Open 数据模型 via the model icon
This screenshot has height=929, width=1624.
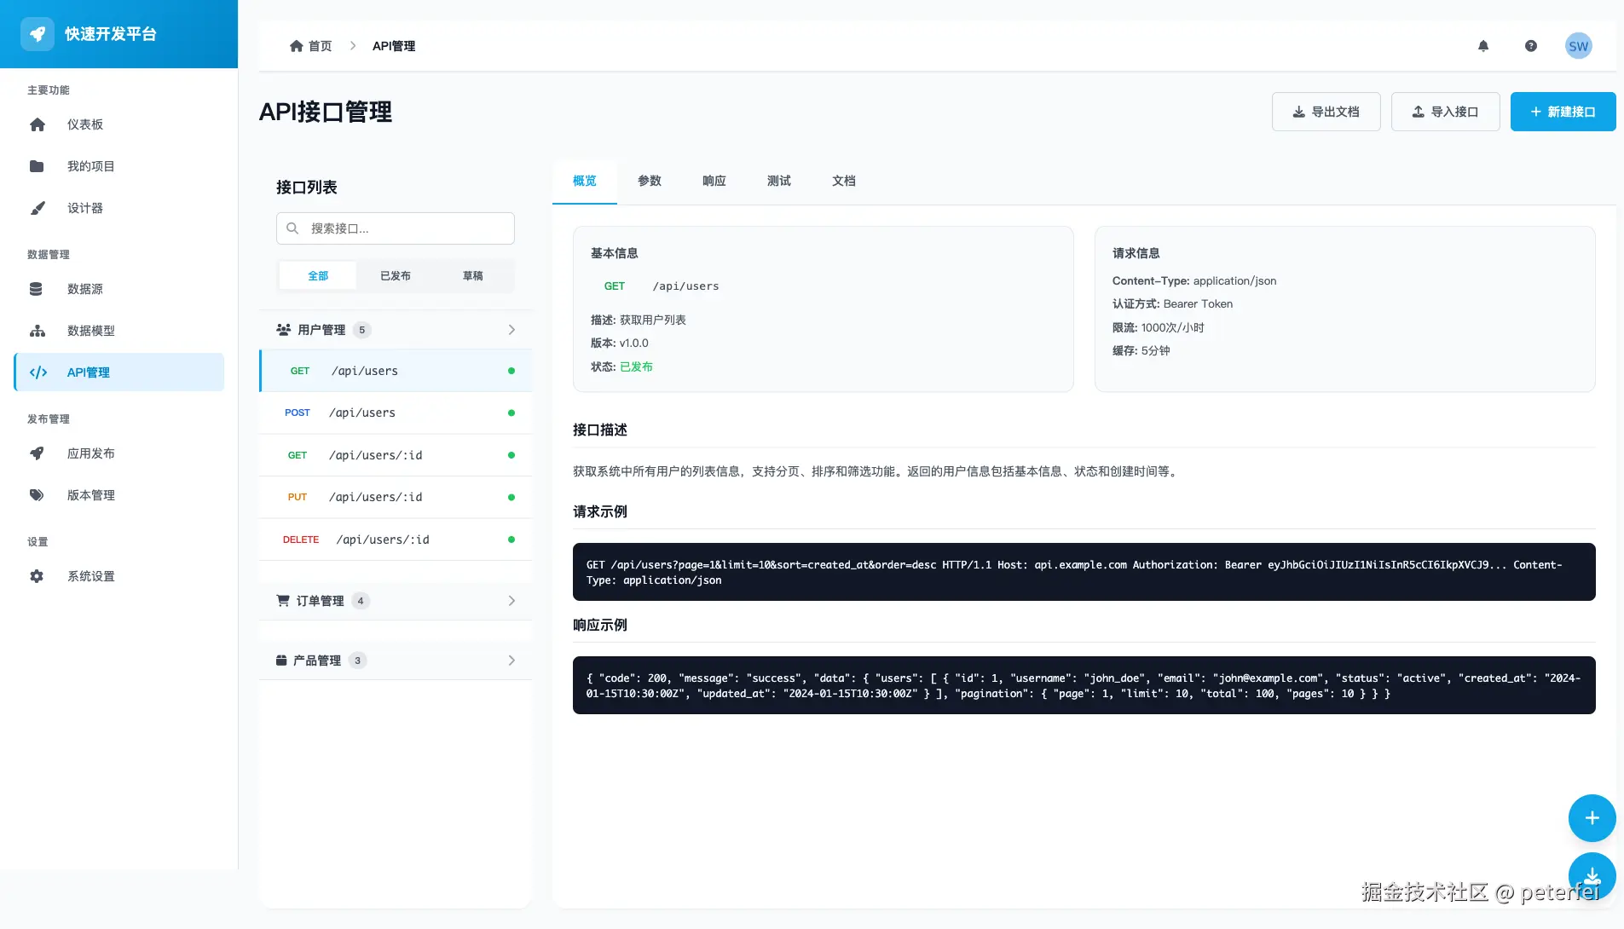click(x=37, y=331)
